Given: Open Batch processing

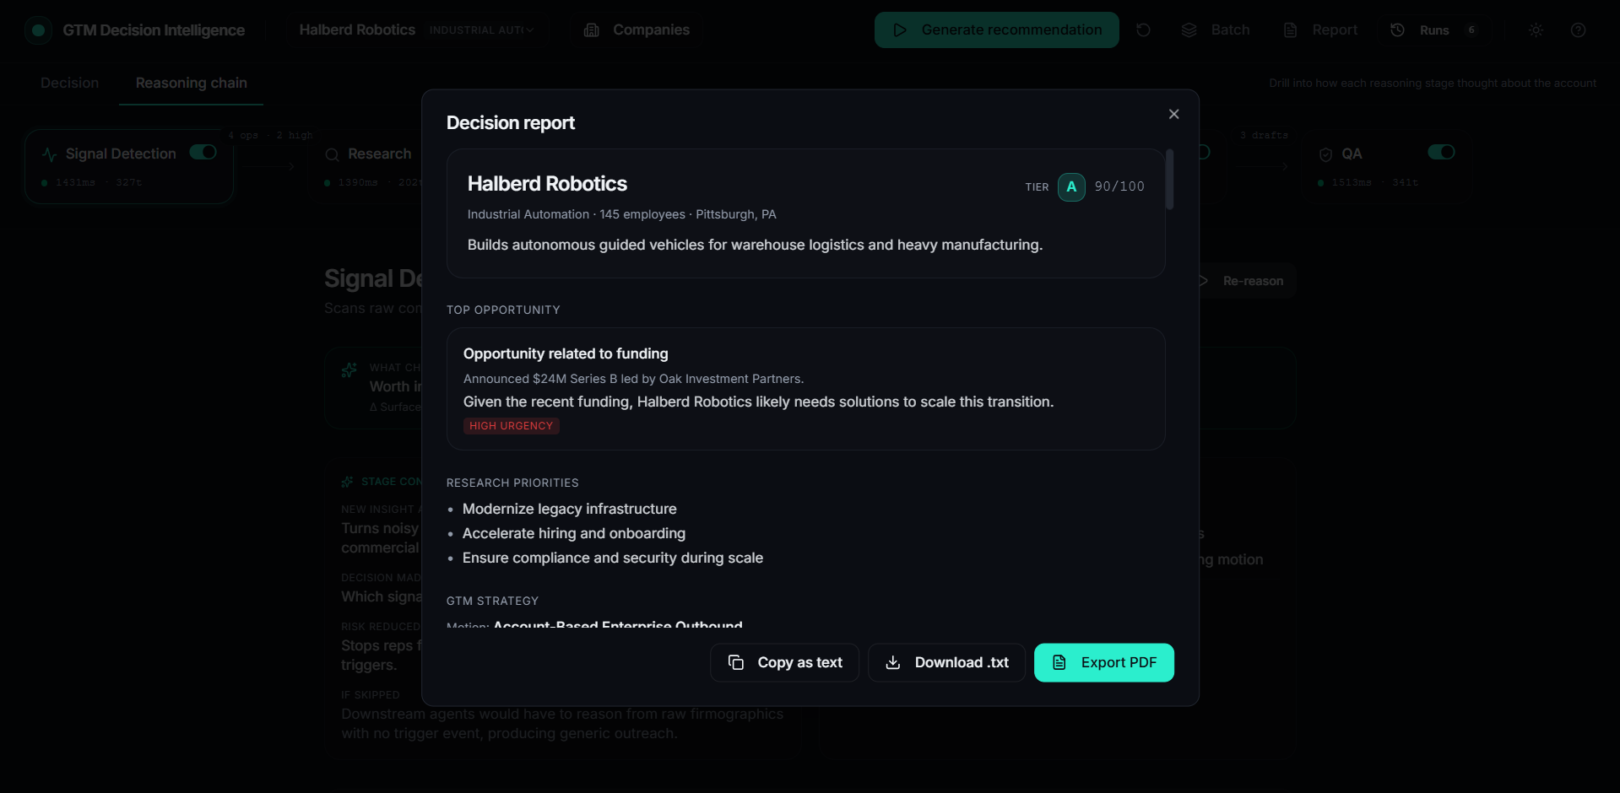Looking at the screenshot, I should point(1216,30).
